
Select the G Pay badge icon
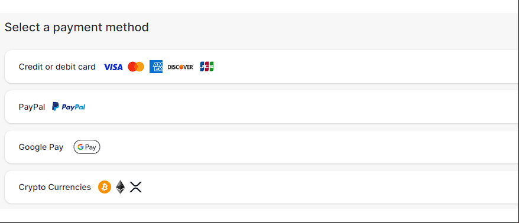click(87, 147)
